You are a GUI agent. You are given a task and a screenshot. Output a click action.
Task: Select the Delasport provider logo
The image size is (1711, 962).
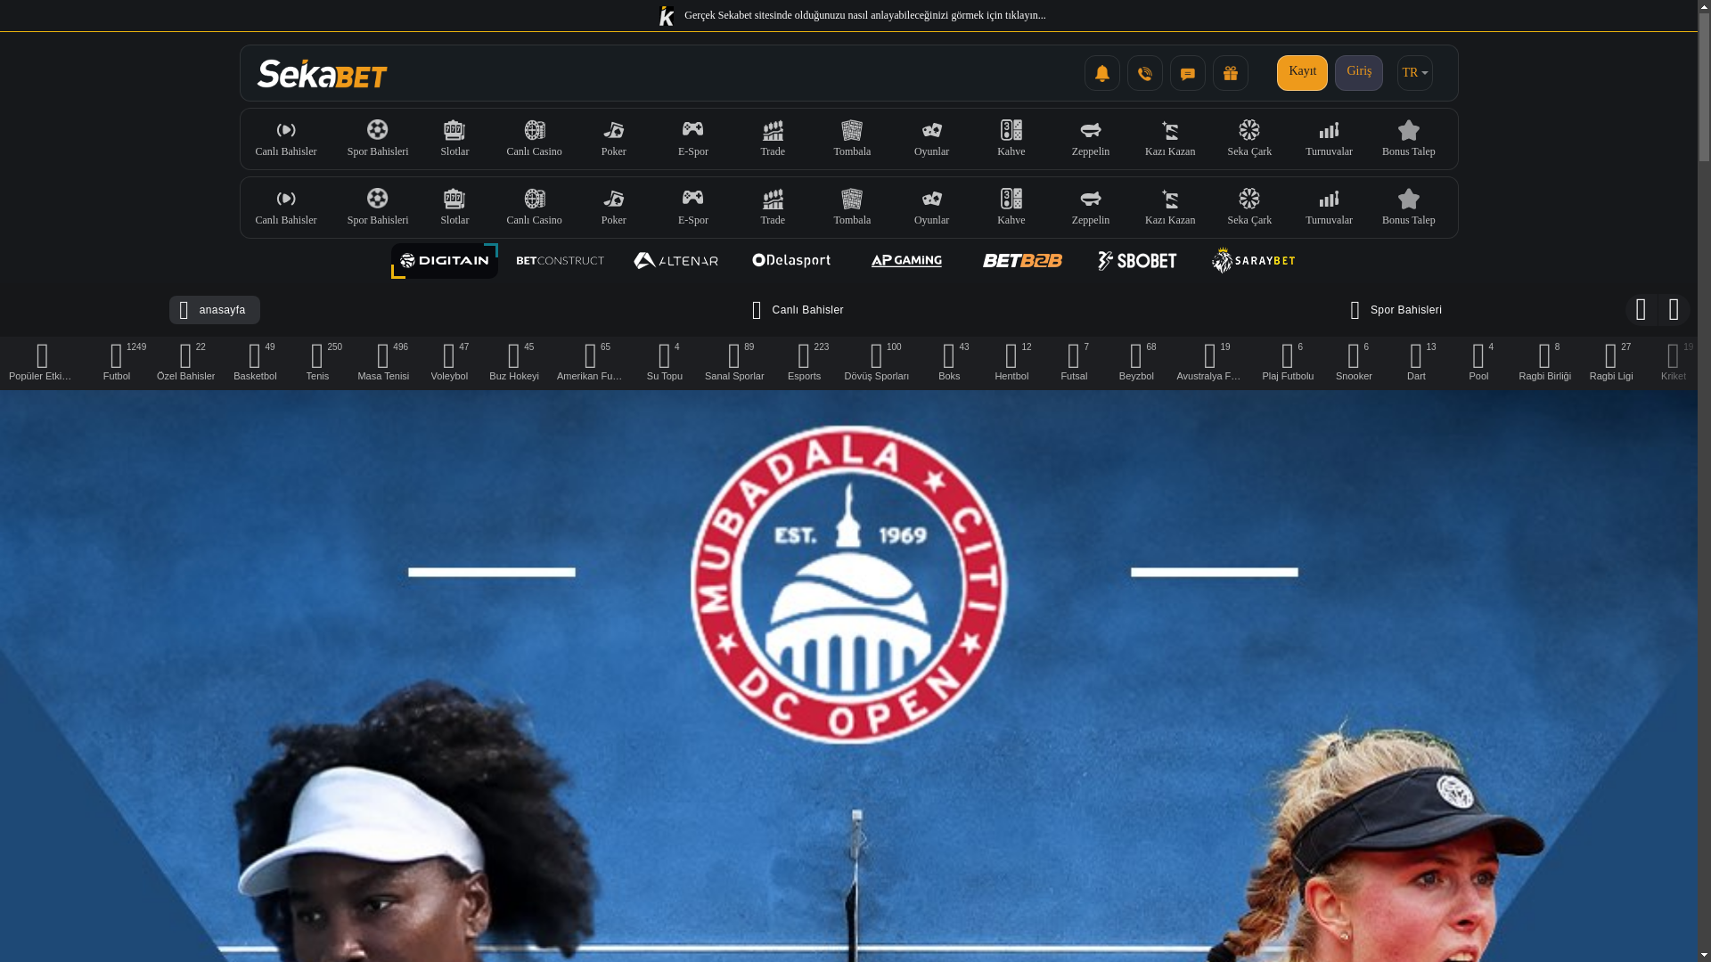tap(791, 261)
